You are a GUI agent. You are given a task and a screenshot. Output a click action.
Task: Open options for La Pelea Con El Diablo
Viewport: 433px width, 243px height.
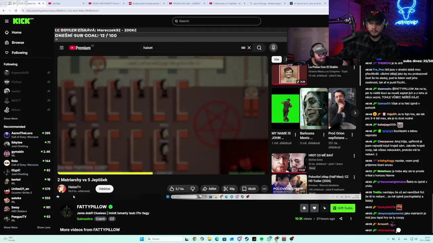(x=354, y=67)
